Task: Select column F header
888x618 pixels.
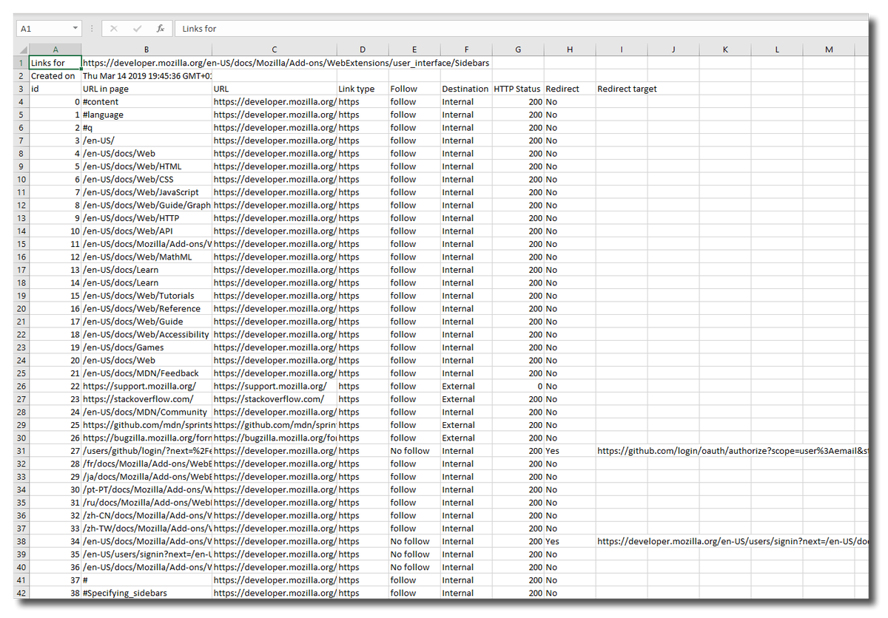Action: pyautogui.click(x=466, y=50)
